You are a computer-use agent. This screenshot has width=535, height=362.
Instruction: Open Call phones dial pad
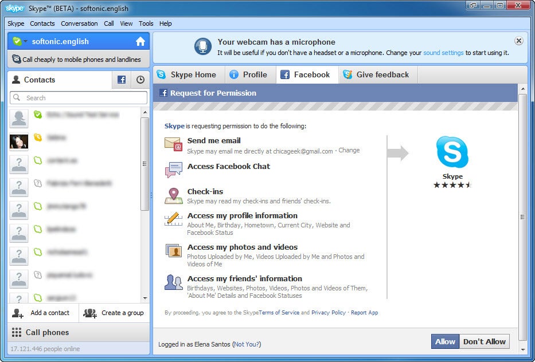pos(79,332)
